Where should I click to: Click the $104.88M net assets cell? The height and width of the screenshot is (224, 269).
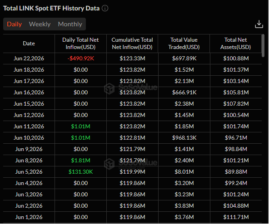[236, 206]
